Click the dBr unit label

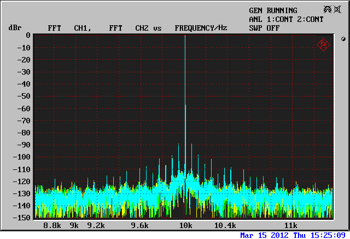click(x=15, y=28)
